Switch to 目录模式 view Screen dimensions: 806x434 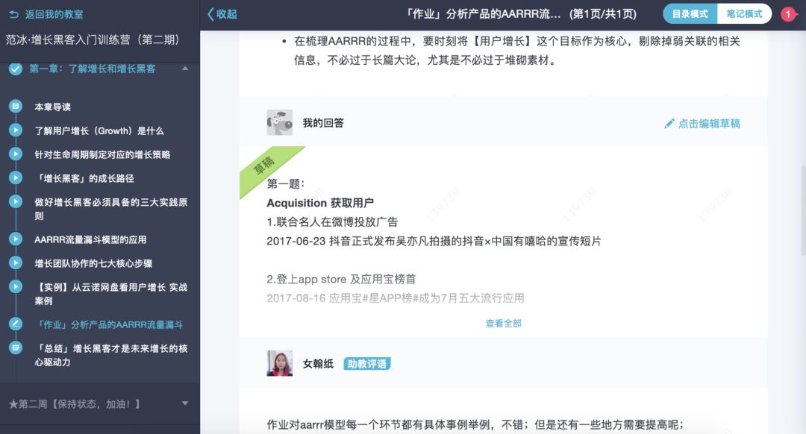(x=690, y=14)
